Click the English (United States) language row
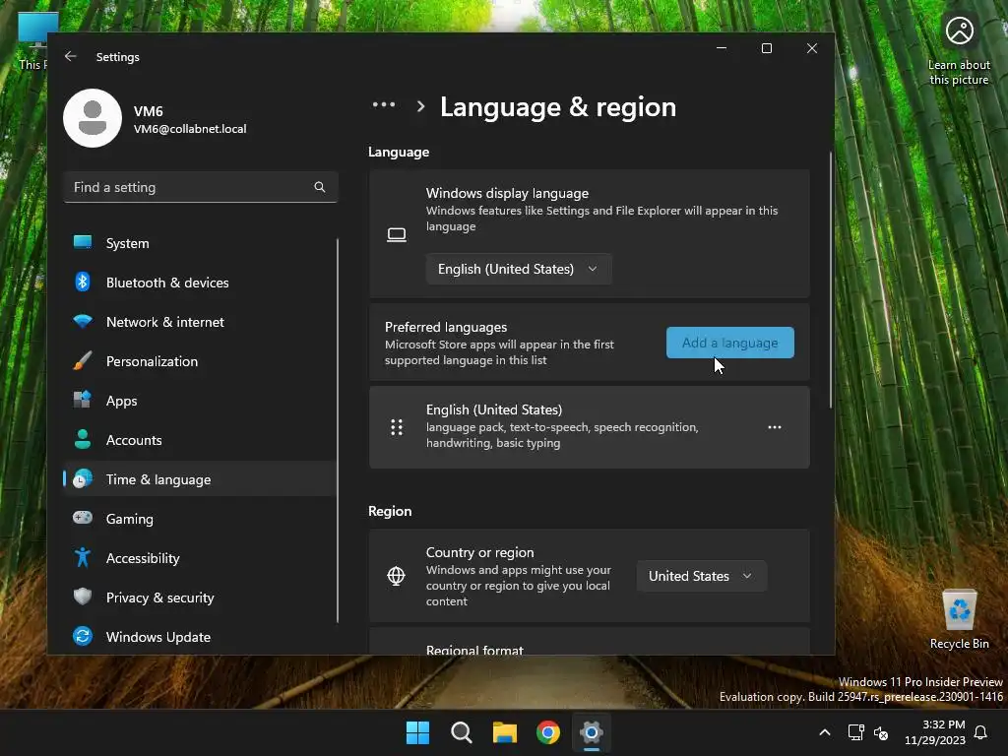The height and width of the screenshot is (756, 1008). (590, 427)
